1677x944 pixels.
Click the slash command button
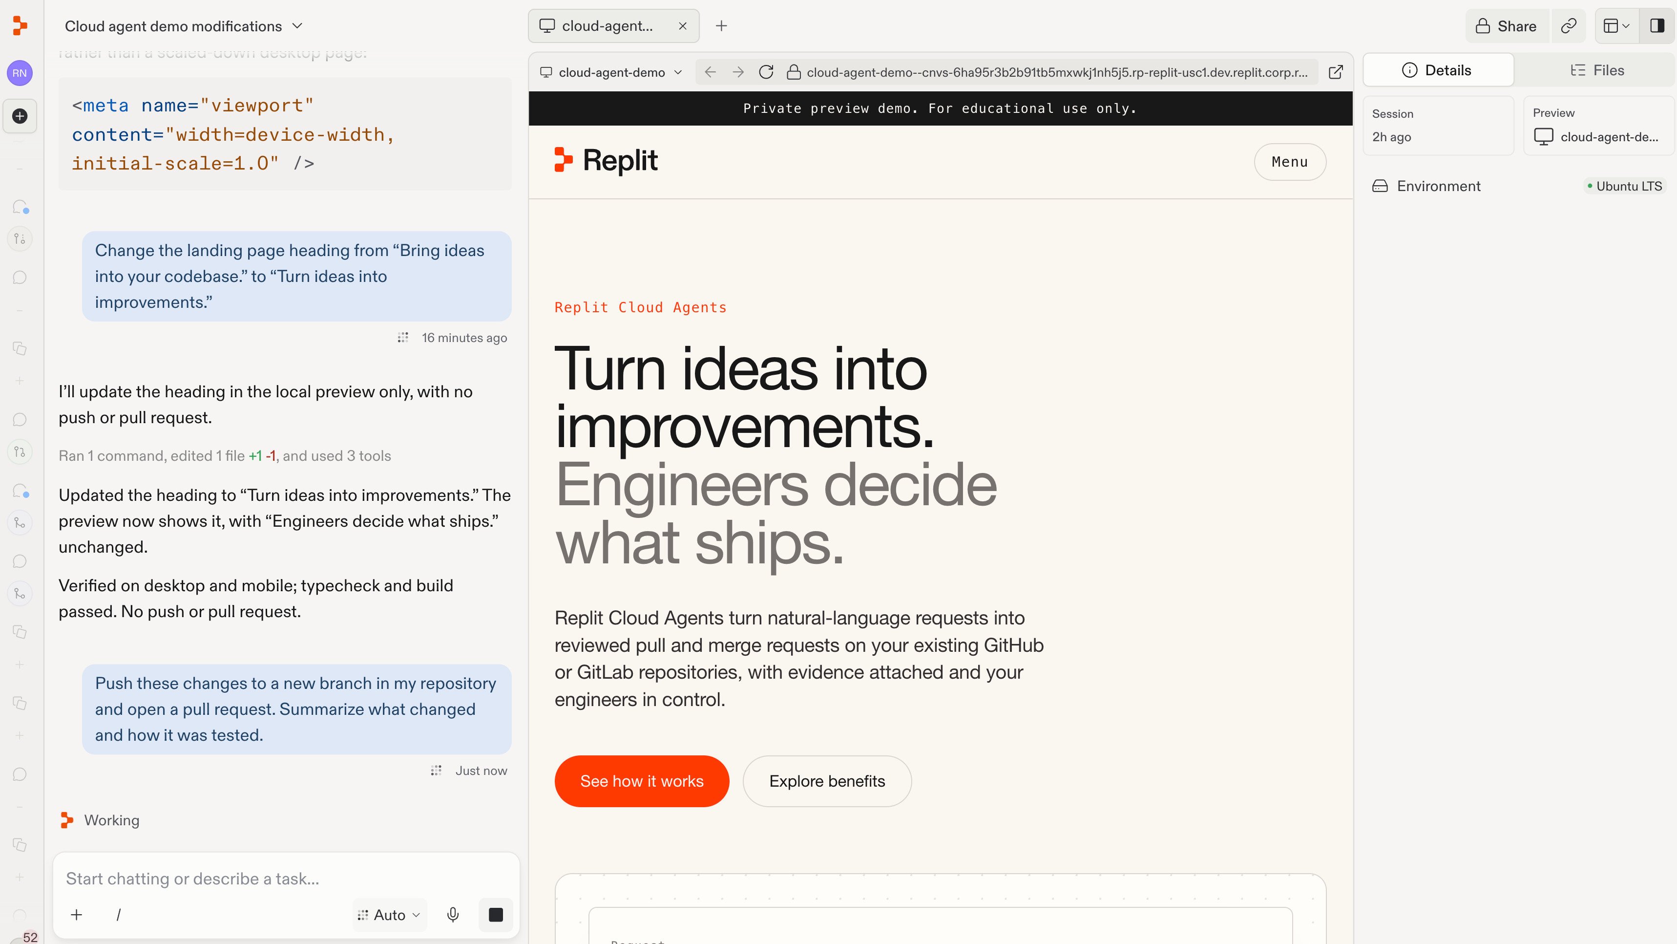point(119,915)
